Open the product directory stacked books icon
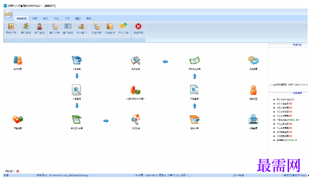This screenshot has width=309, height=180. [x=110, y=28]
